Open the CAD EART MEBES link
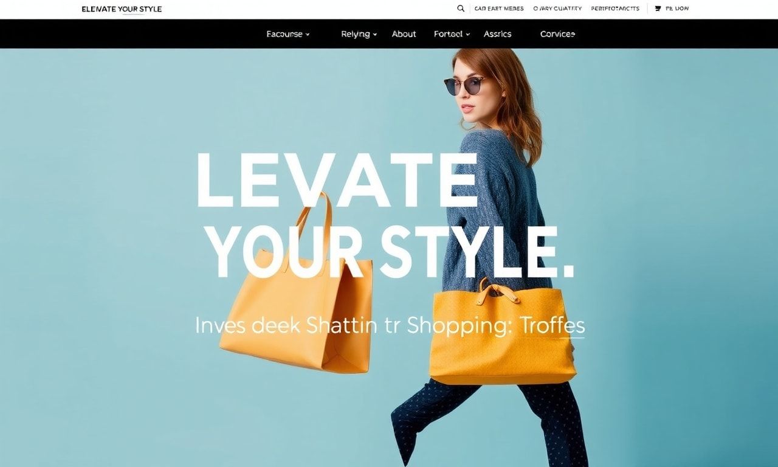778x467 pixels. pyautogui.click(x=499, y=9)
